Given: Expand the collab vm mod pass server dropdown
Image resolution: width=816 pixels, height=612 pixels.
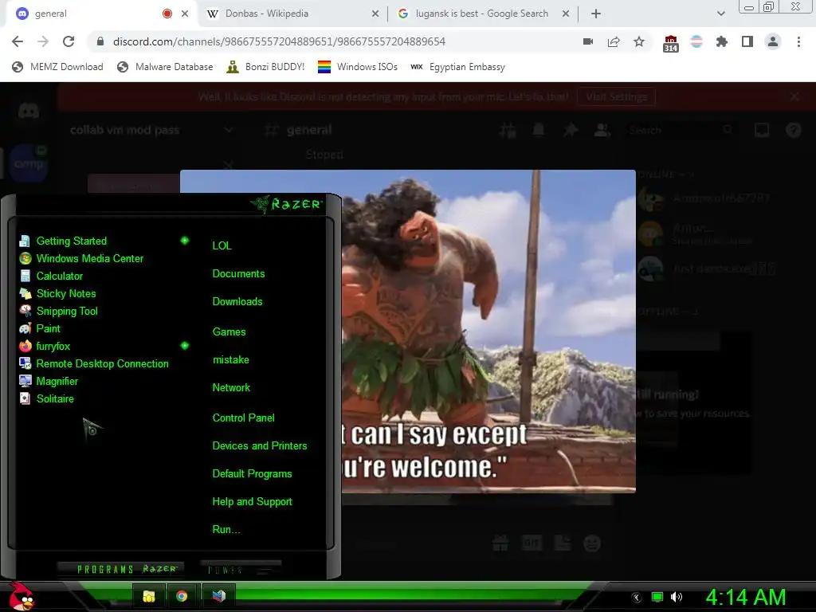Looking at the screenshot, I should click(x=228, y=130).
